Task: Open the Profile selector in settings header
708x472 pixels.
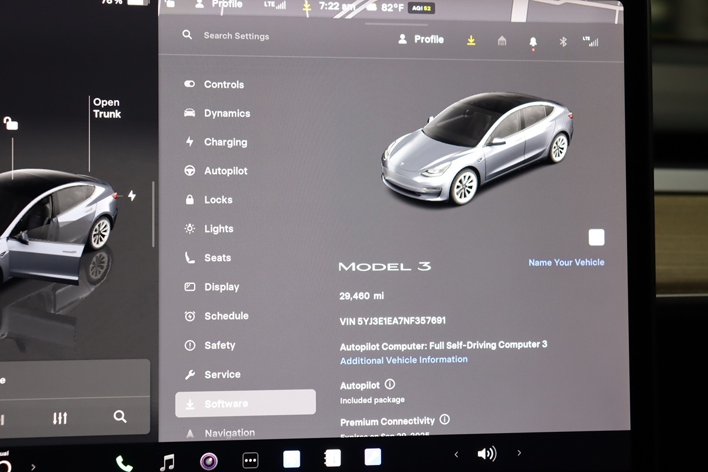Action: click(421, 40)
